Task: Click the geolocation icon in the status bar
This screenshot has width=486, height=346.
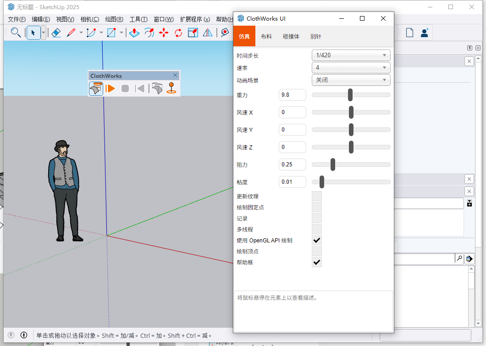Action: pos(11,335)
